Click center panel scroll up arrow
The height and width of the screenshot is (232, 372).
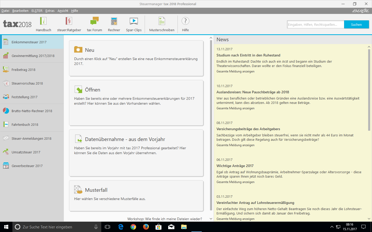[211, 38]
